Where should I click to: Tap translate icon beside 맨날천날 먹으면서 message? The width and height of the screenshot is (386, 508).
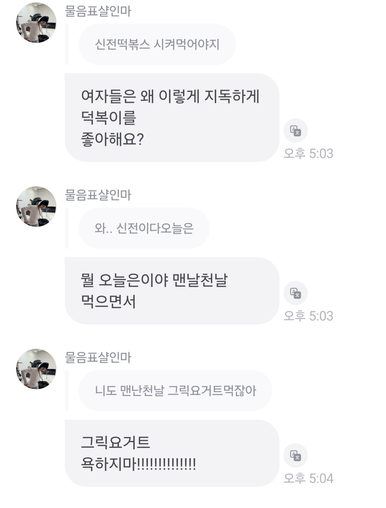[295, 293]
